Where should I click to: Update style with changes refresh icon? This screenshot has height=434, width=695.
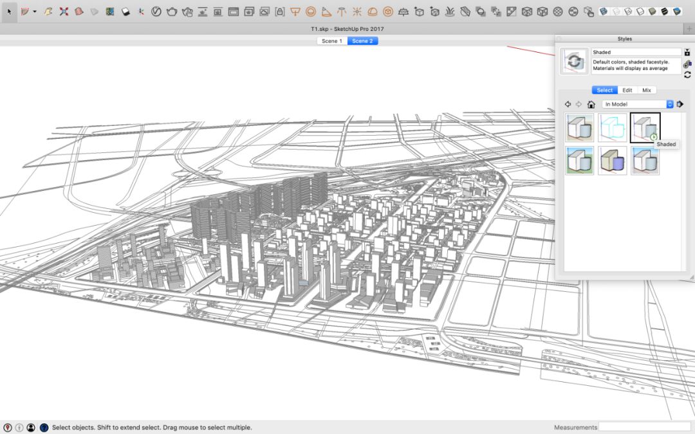687,75
